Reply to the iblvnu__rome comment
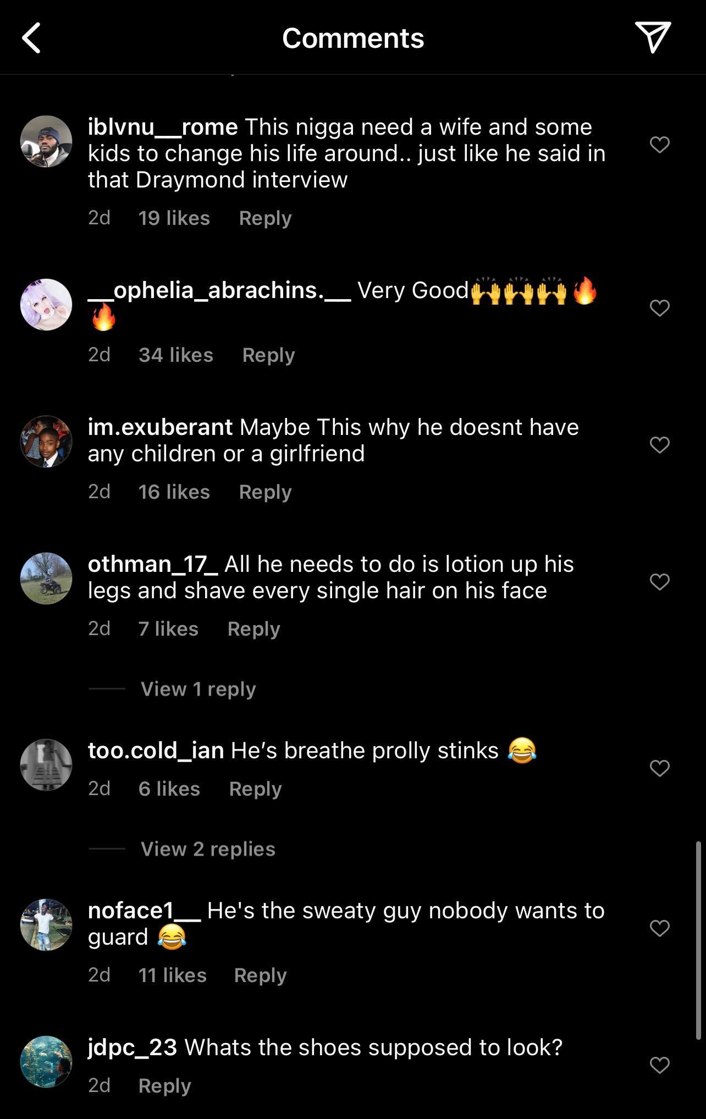This screenshot has width=706, height=1119. 265,218
